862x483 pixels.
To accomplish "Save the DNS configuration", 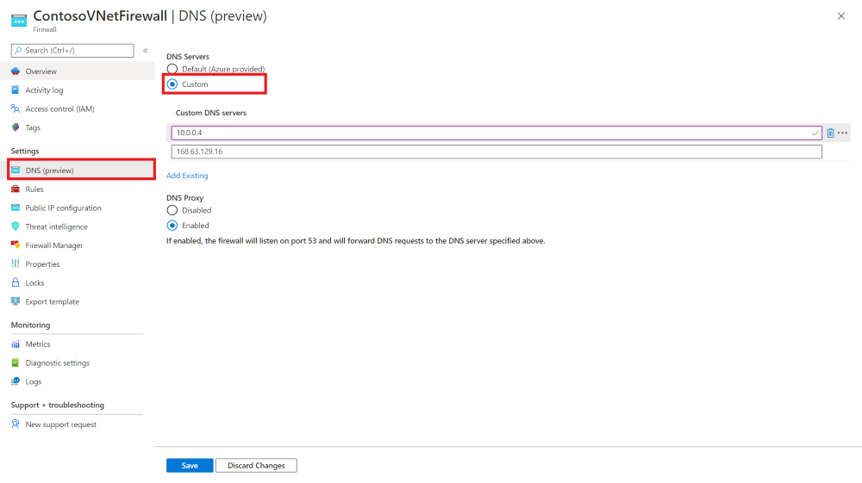I will [x=190, y=466].
